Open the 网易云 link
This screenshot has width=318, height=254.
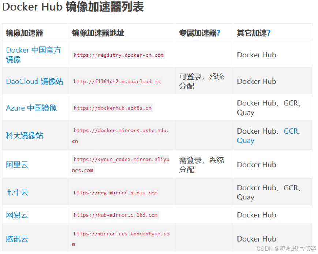click(17, 215)
